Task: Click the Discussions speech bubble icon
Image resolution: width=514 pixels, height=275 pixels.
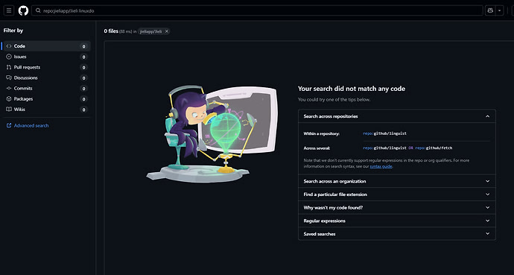Action: (x=9, y=78)
